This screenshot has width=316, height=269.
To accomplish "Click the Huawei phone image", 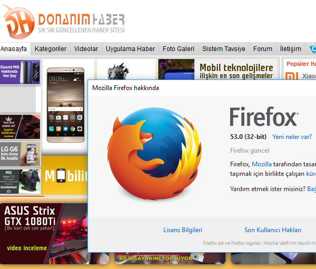I will (x=65, y=105).
